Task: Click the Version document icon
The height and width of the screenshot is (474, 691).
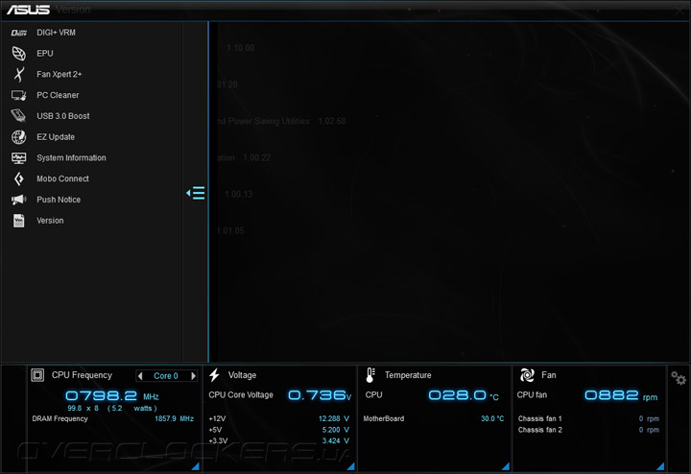Action: tap(18, 221)
